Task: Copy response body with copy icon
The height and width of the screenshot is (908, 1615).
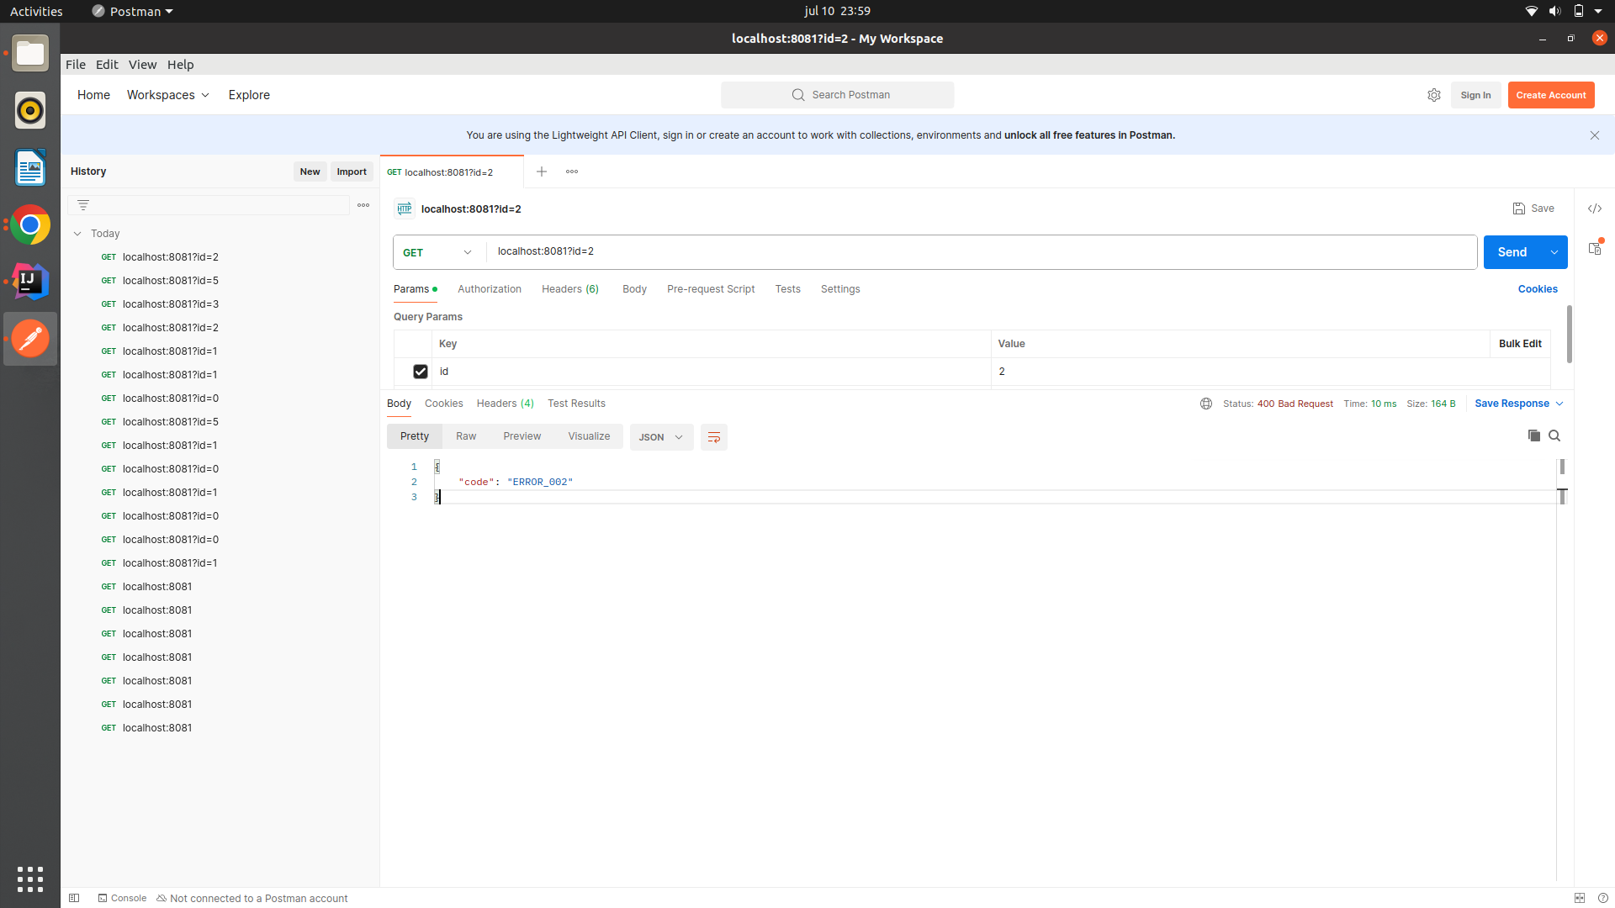Action: point(1533,436)
